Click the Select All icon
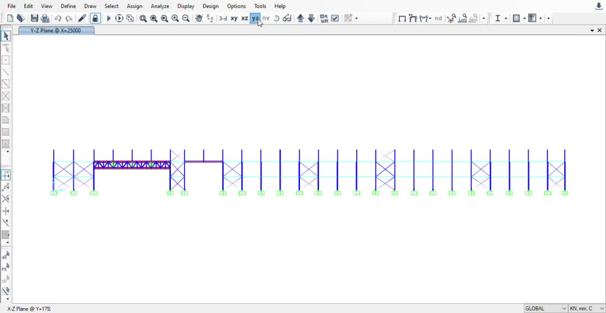The height and width of the screenshot is (313, 606). click(x=6, y=255)
